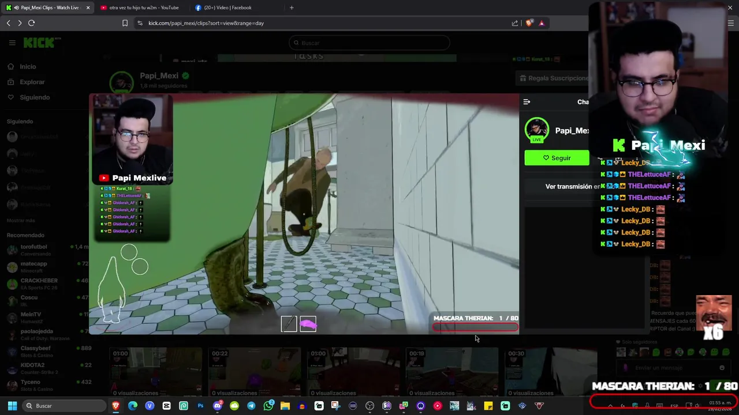The image size is (739, 415).
Task: Go forward in browser history
Action: pyautogui.click(x=20, y=23)
